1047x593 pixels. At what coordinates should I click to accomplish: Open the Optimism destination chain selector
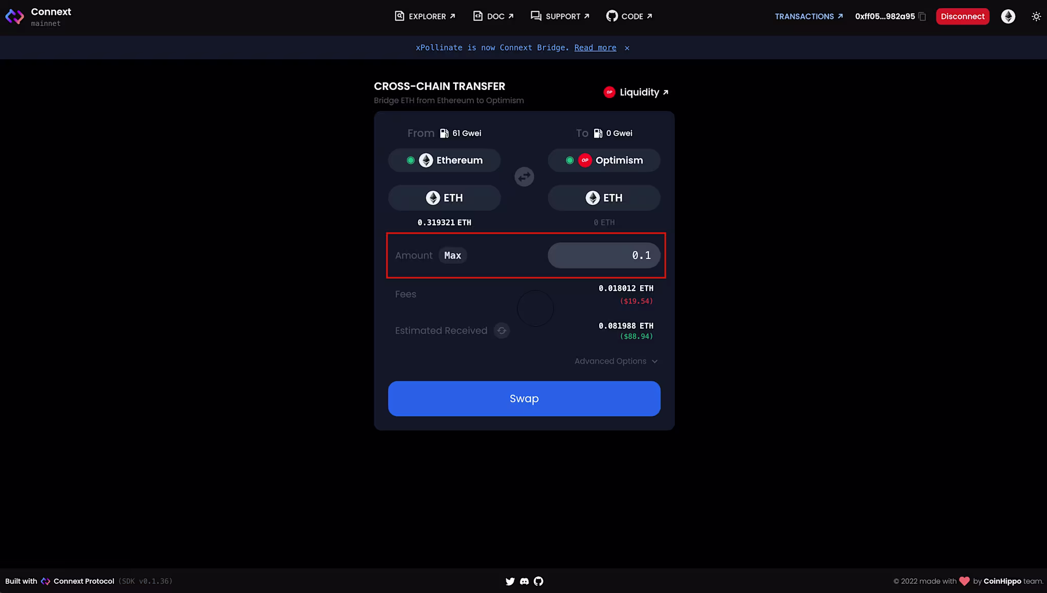[x=604, y=161]
